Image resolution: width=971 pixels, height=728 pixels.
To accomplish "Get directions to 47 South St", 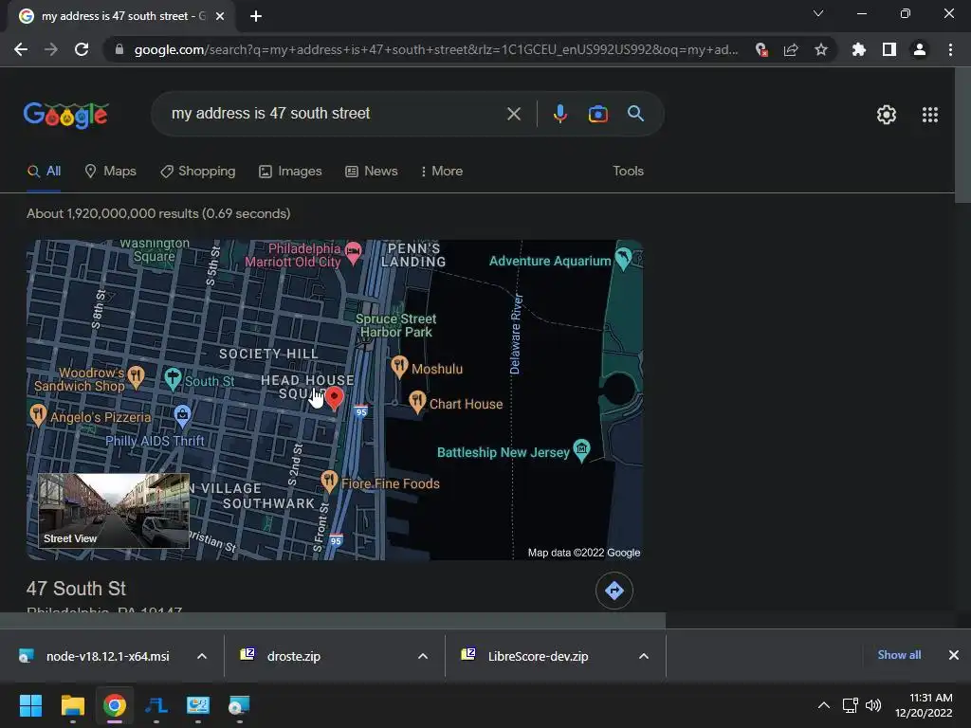I will [x=614, y=591].
